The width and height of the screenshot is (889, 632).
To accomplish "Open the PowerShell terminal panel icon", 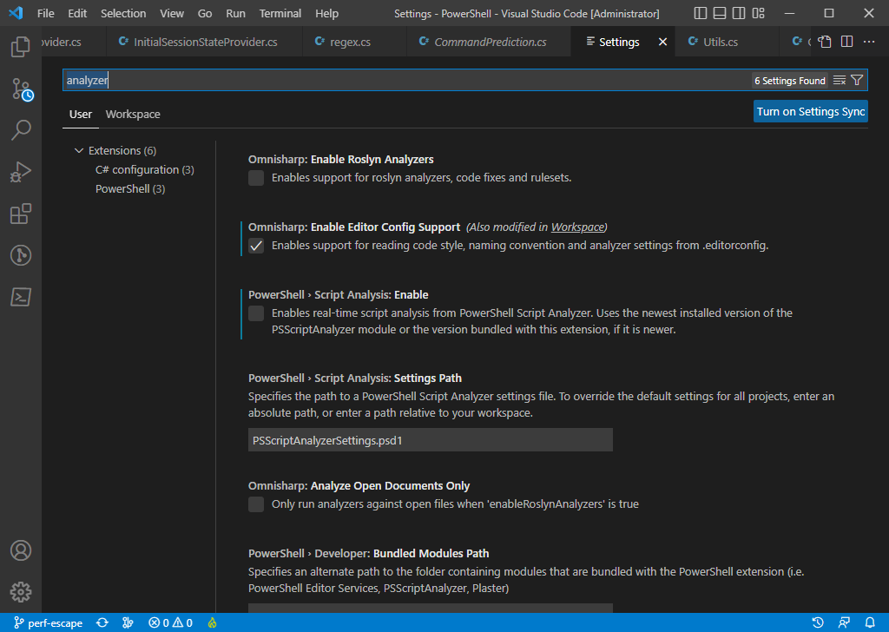I will click(x=21, y=297).
